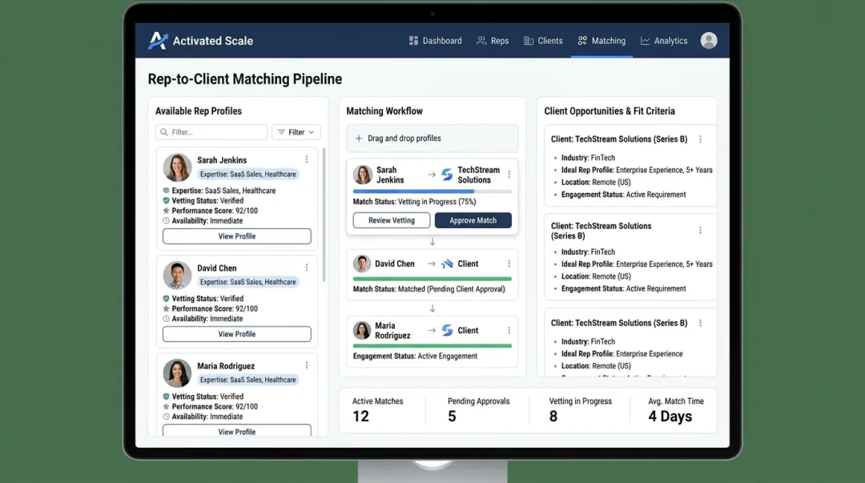Click the Activated Scale logo icon
This screenshot has height=483, width=865.
click(x=158, y=40)
